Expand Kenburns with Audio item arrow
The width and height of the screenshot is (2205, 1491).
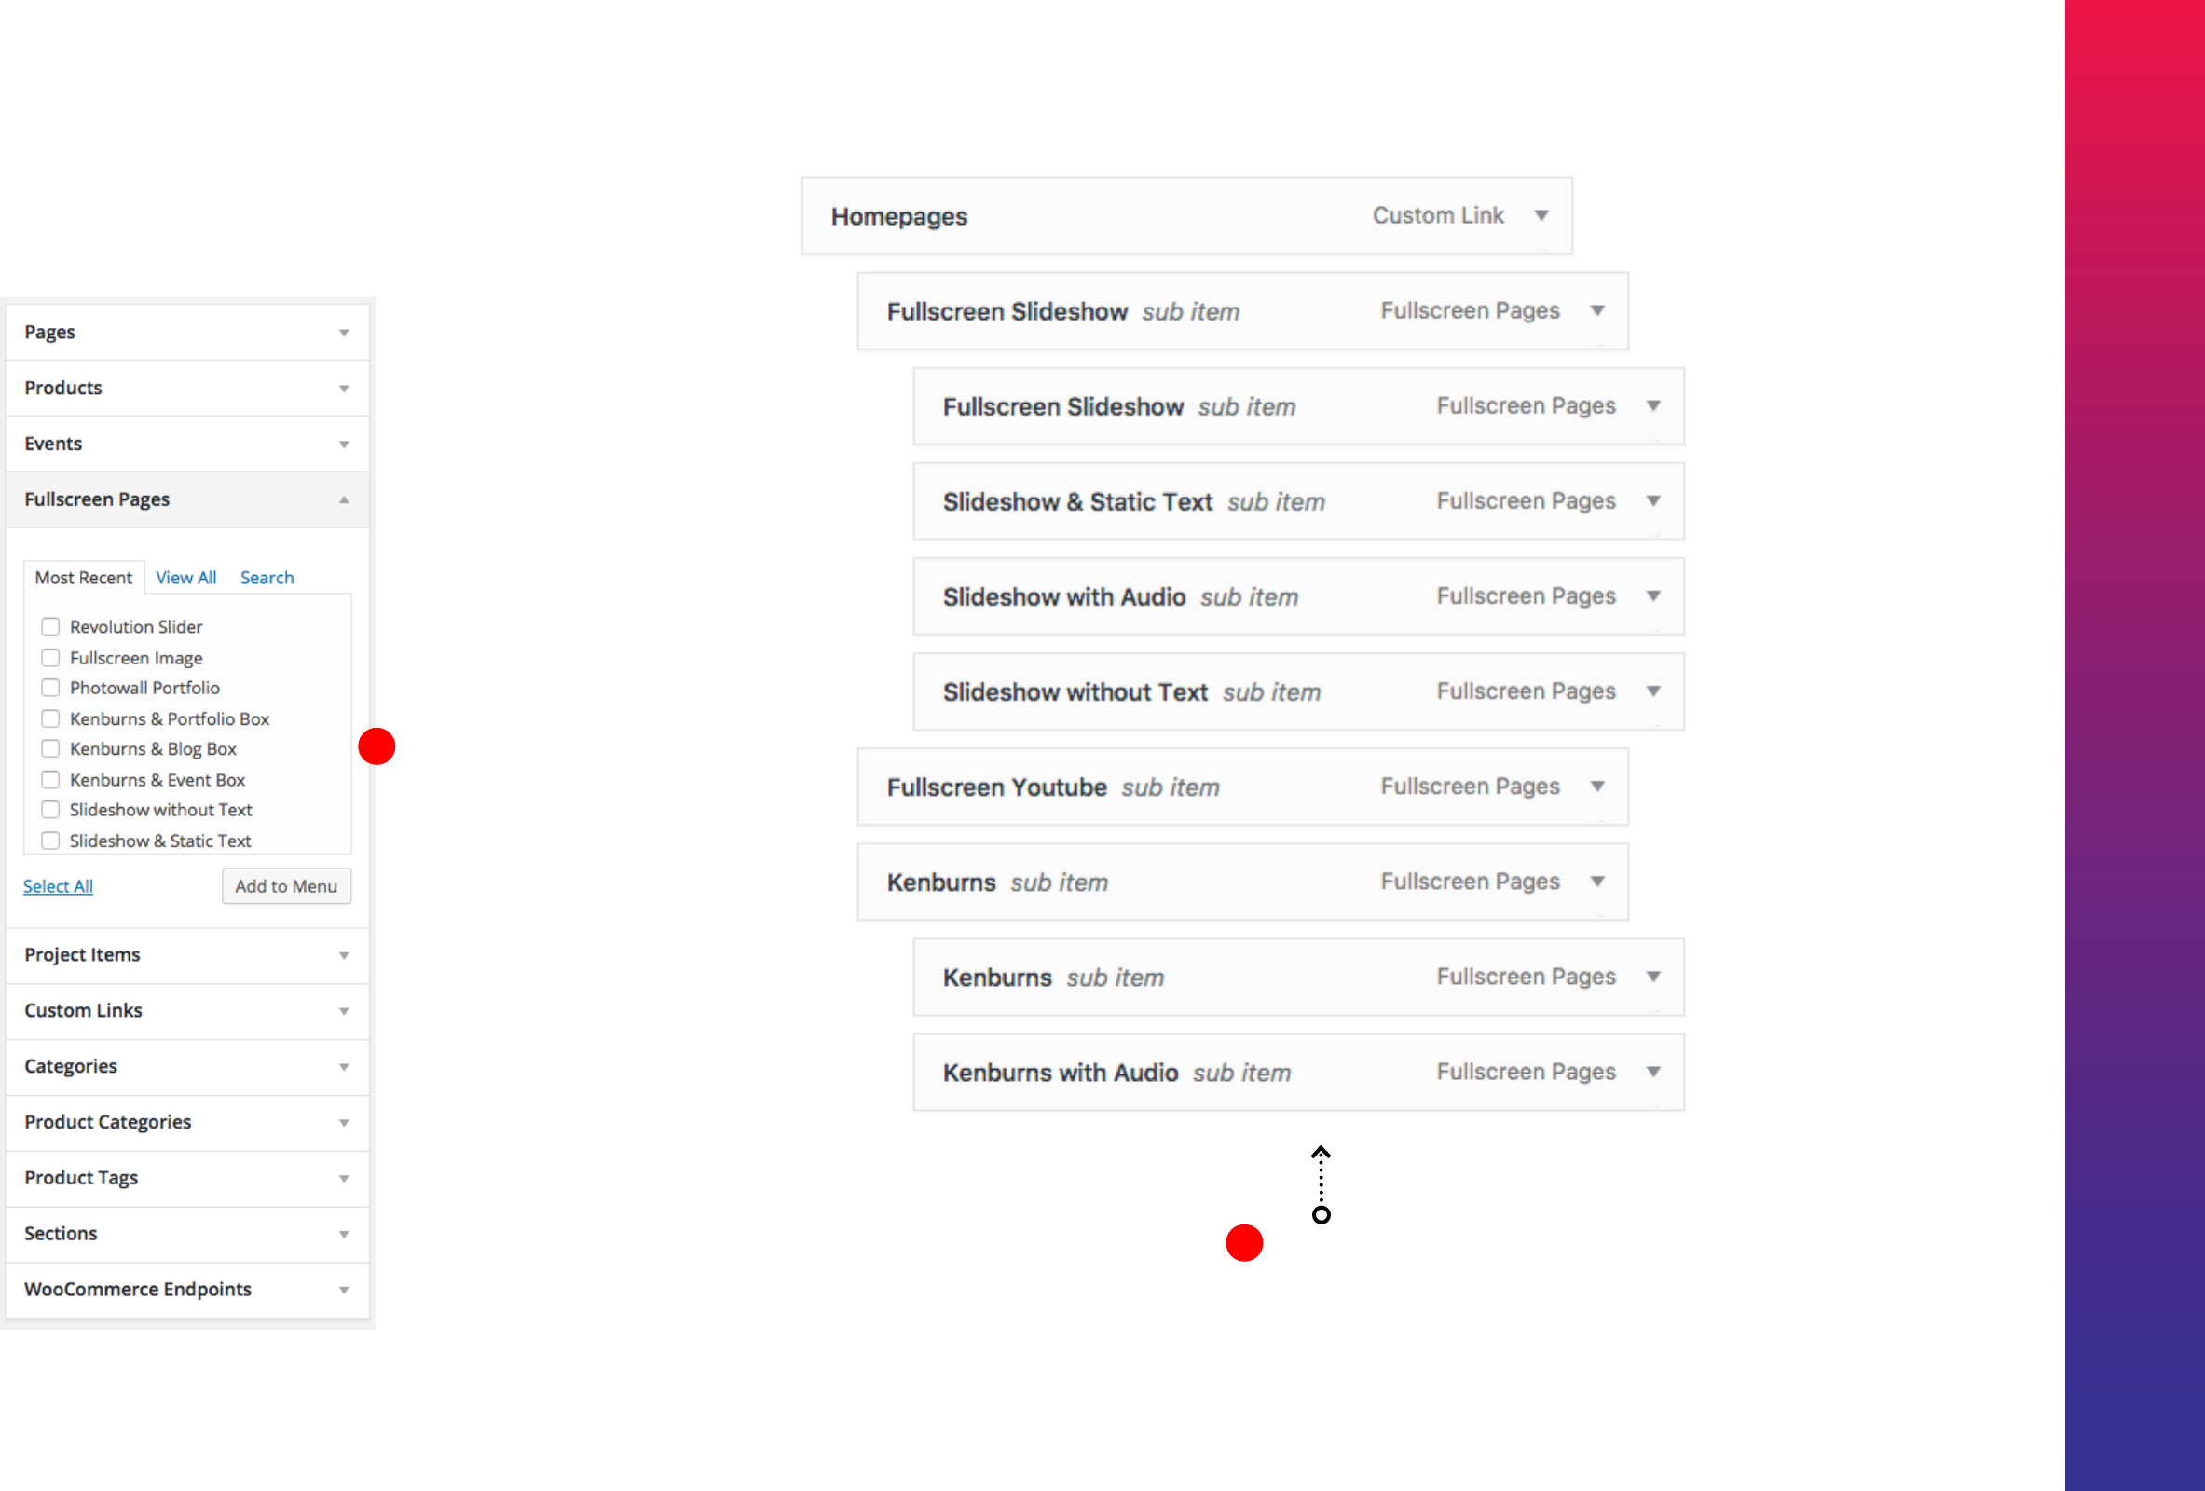[x=1653, y=1072]
